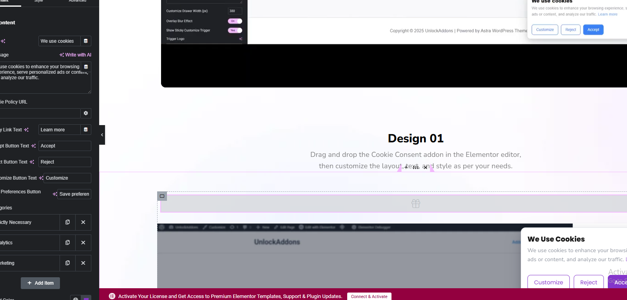627x300 pixels.
Task: Click the container handle icon on canvas
Action: point(162,196)
